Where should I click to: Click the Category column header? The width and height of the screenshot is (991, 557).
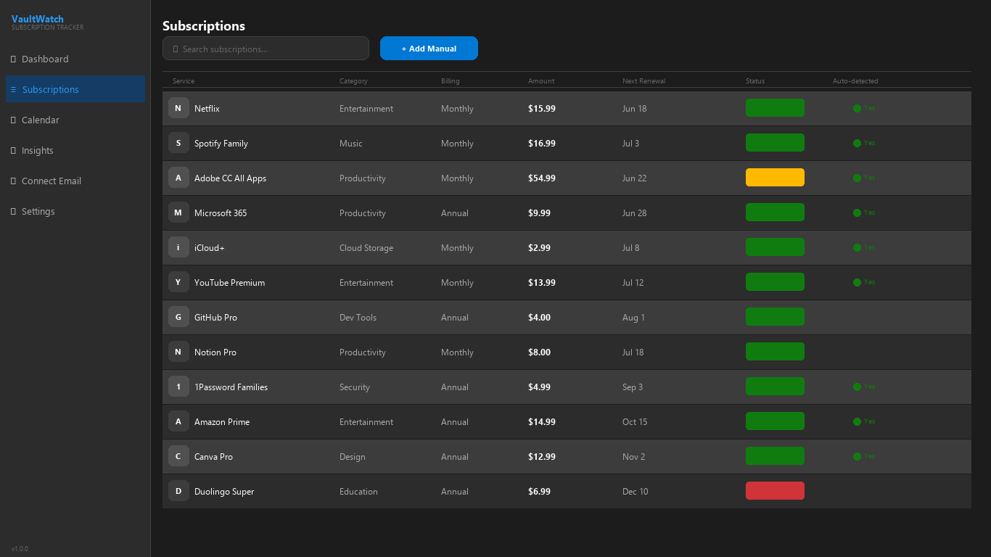353,81
